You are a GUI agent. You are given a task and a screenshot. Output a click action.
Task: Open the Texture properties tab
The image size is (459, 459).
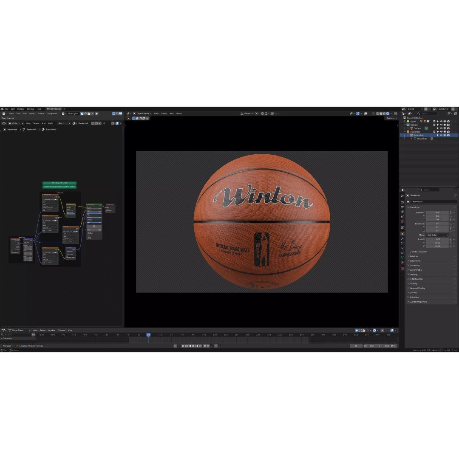coord(402,269)
